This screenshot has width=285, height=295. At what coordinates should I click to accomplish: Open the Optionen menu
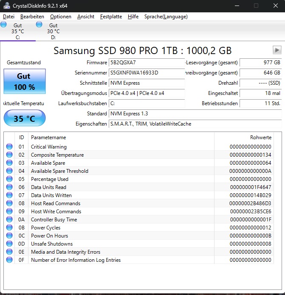click(61, 17)
